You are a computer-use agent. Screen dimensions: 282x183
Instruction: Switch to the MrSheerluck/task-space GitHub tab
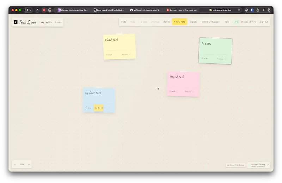(x=145, y=10)
